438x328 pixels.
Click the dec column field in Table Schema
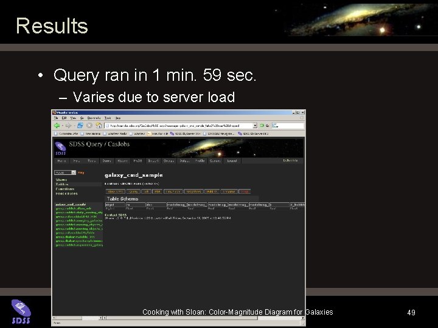(156, 205)
